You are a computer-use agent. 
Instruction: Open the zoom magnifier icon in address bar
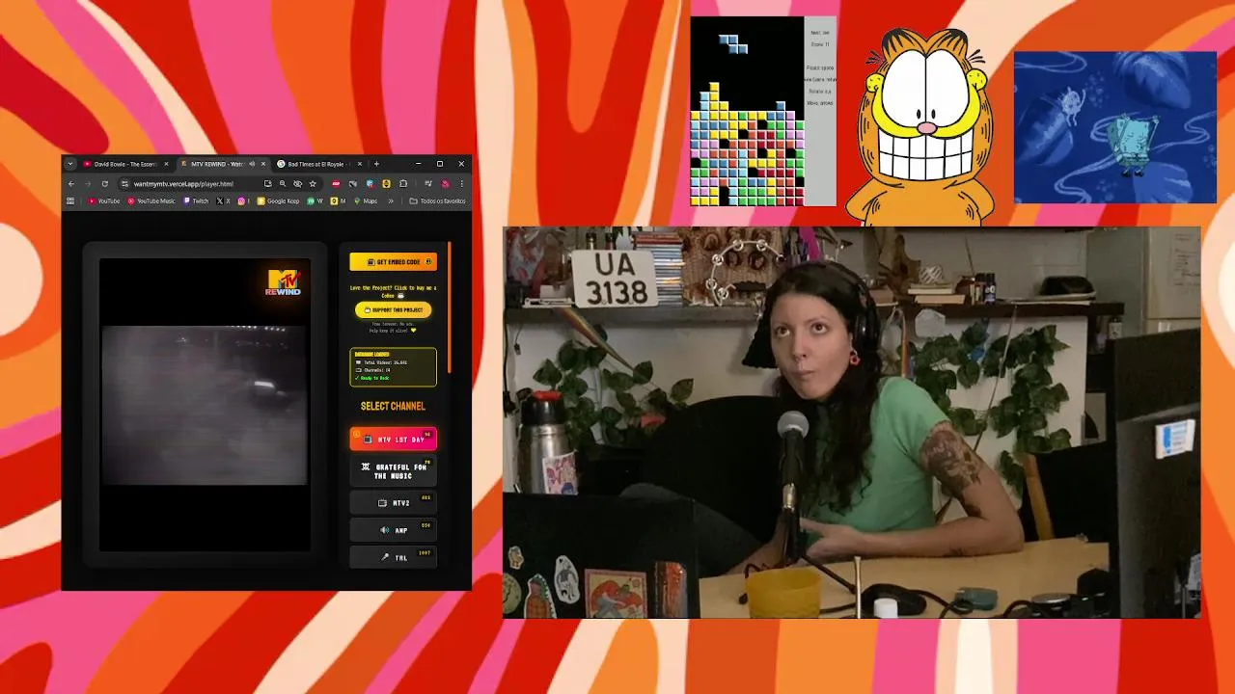tap(283, 184)
